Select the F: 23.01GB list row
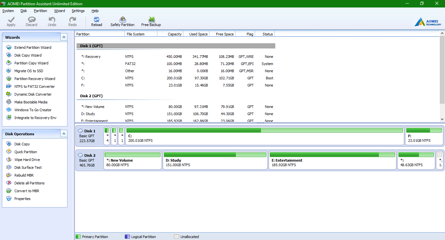This screenshot has height=240, width=445. click(176, 85)
